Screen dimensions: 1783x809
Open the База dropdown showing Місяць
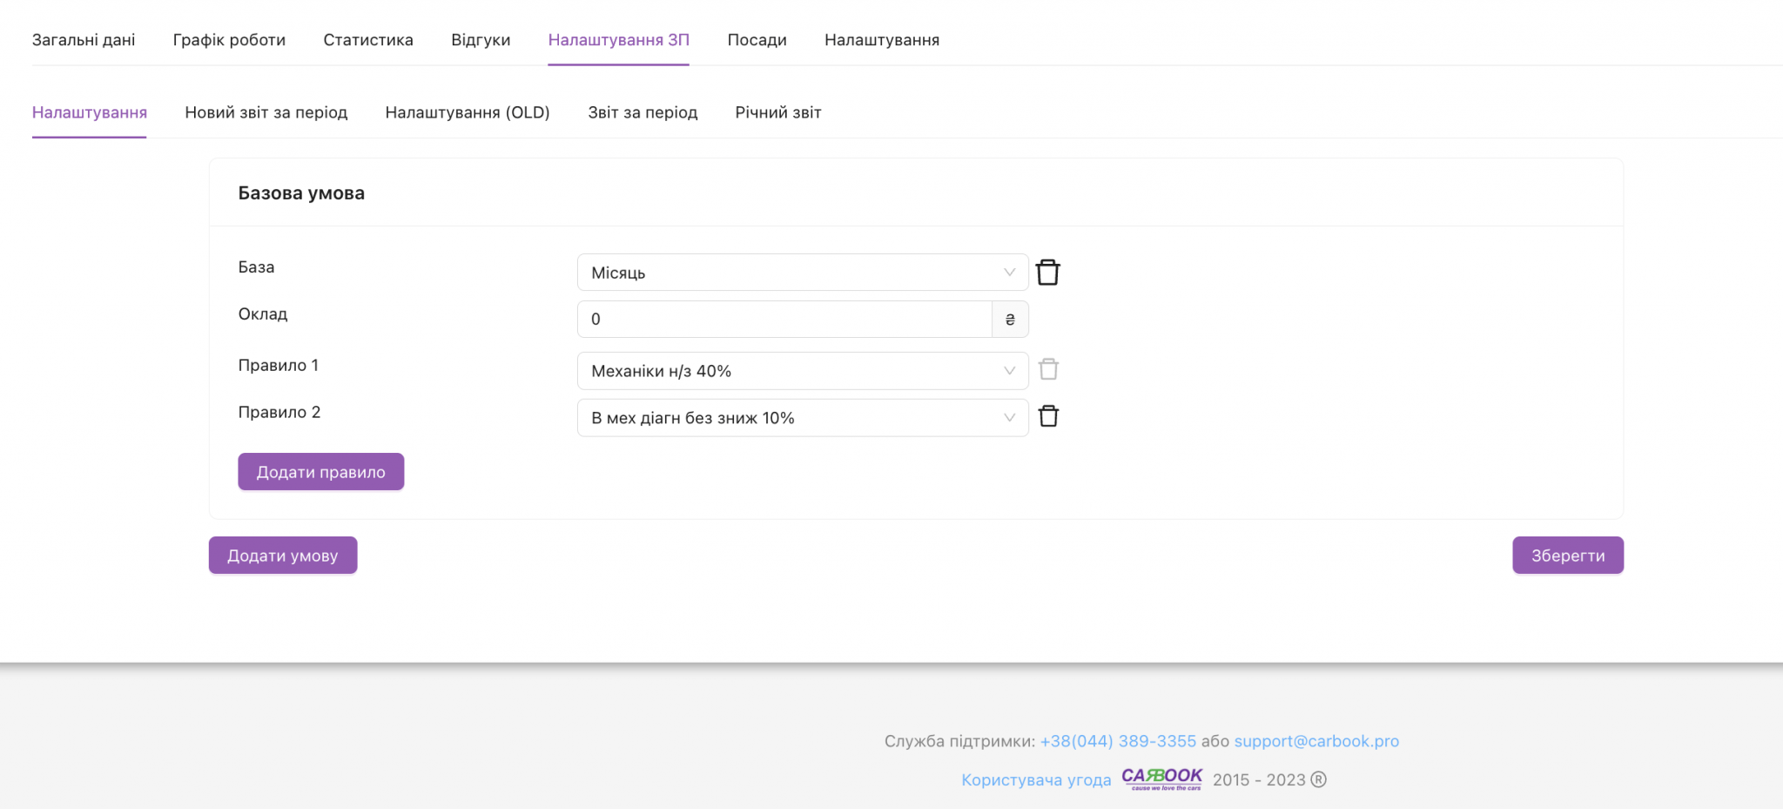[x=801, y=273]
